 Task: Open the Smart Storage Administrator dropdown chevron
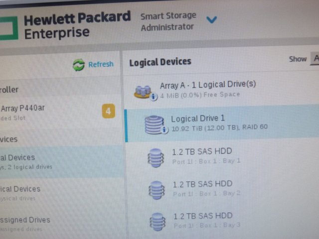point(211,20)
